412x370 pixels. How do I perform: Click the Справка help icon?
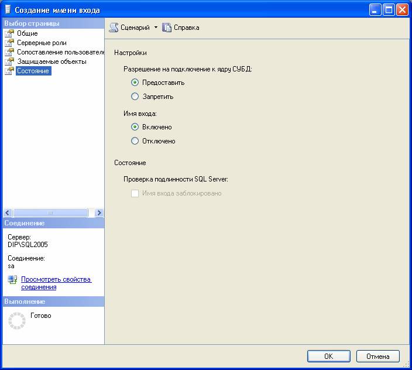167,28
